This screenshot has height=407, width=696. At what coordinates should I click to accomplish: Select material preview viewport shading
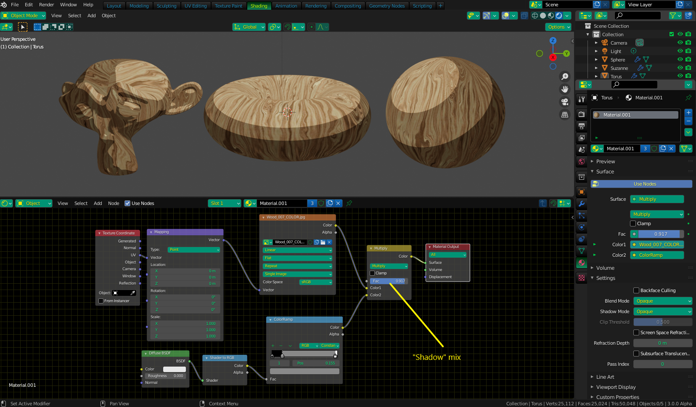coord(551,16)
